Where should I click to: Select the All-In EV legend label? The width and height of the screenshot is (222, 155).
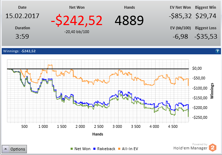(x=130, y=149)
